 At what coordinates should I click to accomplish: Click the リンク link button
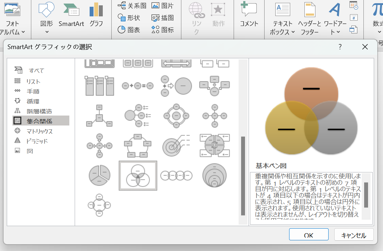point(197,18)
